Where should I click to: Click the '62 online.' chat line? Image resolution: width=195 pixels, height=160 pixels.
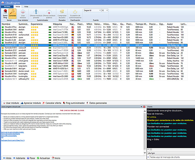tap(152, 117)
